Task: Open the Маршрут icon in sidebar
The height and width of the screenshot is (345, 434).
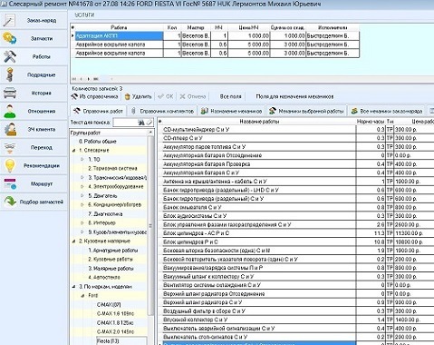Action: [x=10, y=183]
